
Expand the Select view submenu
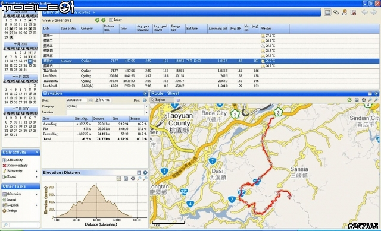pos(36,194)
